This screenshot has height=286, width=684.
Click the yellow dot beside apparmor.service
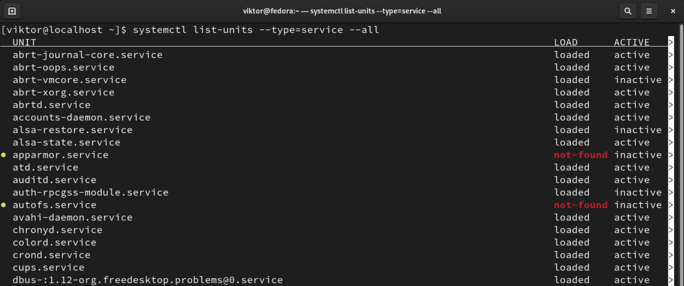coord(4,155)
